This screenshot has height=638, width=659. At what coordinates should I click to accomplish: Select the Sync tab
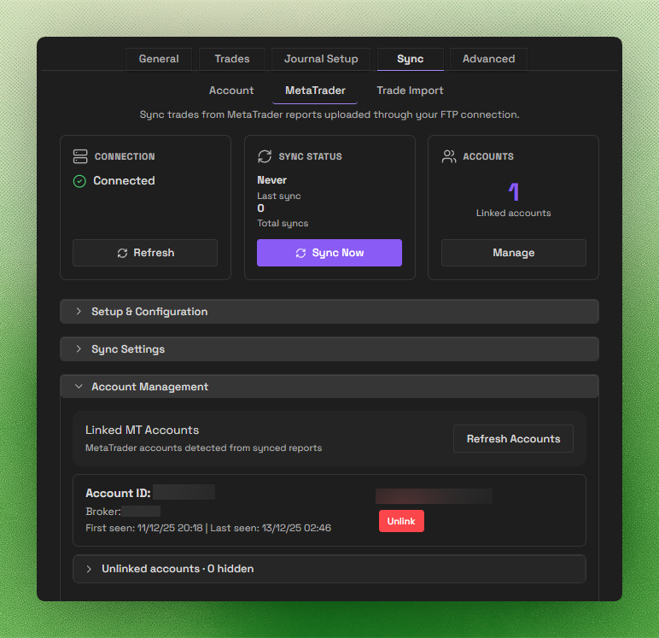coord(411,59)
